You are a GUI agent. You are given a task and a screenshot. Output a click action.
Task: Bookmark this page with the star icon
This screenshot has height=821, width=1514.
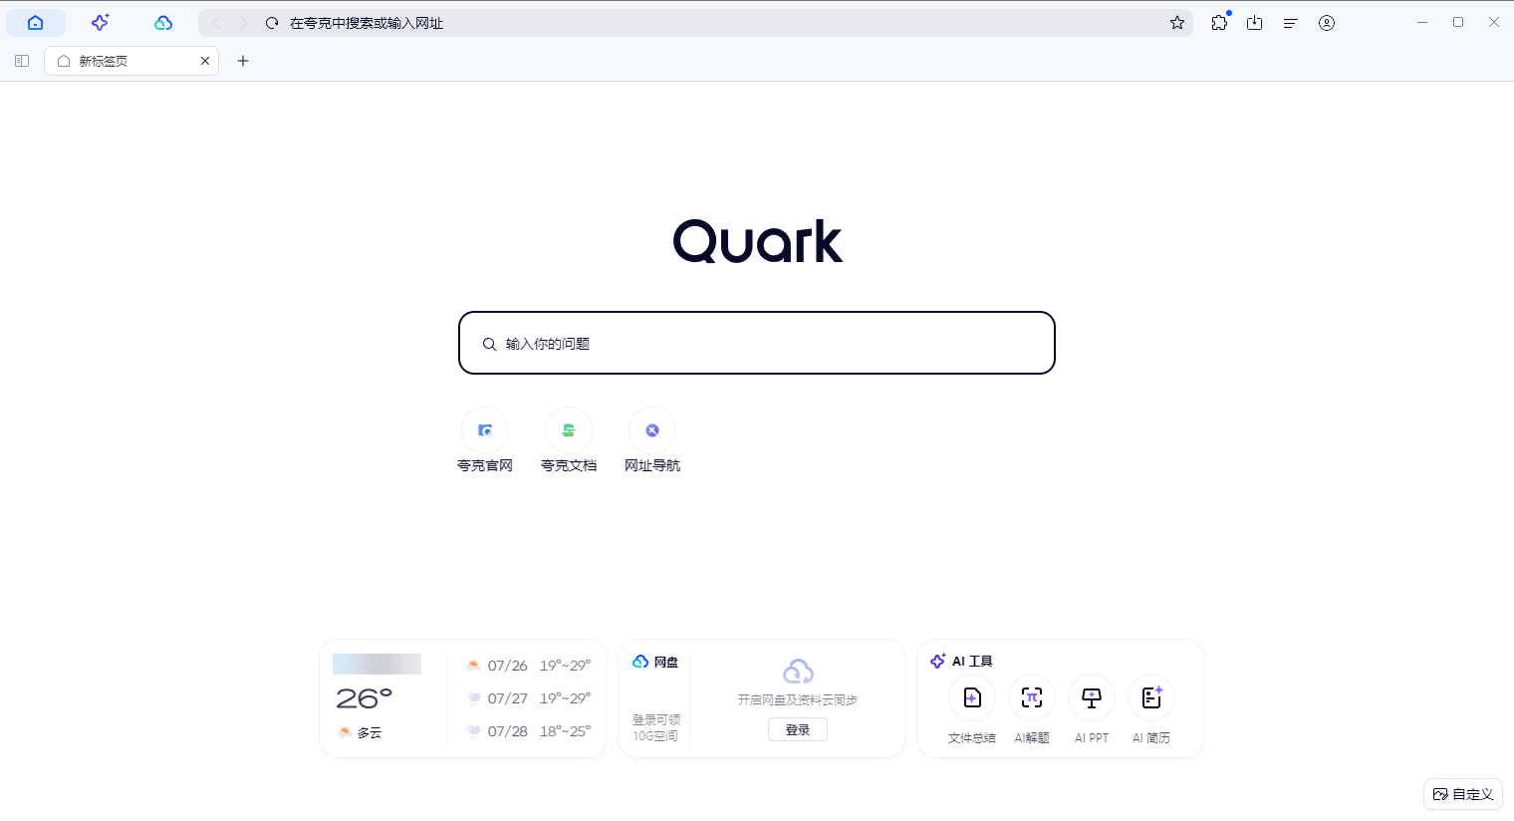pos(1177,23)
